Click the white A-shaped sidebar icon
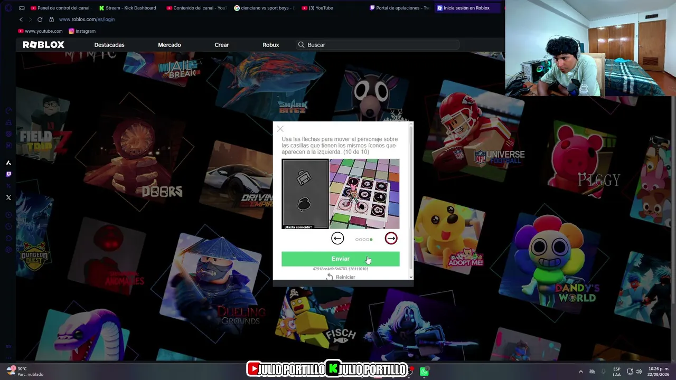Image resolution: width=676 pixels, height=380 pixels. coord(8,163)
